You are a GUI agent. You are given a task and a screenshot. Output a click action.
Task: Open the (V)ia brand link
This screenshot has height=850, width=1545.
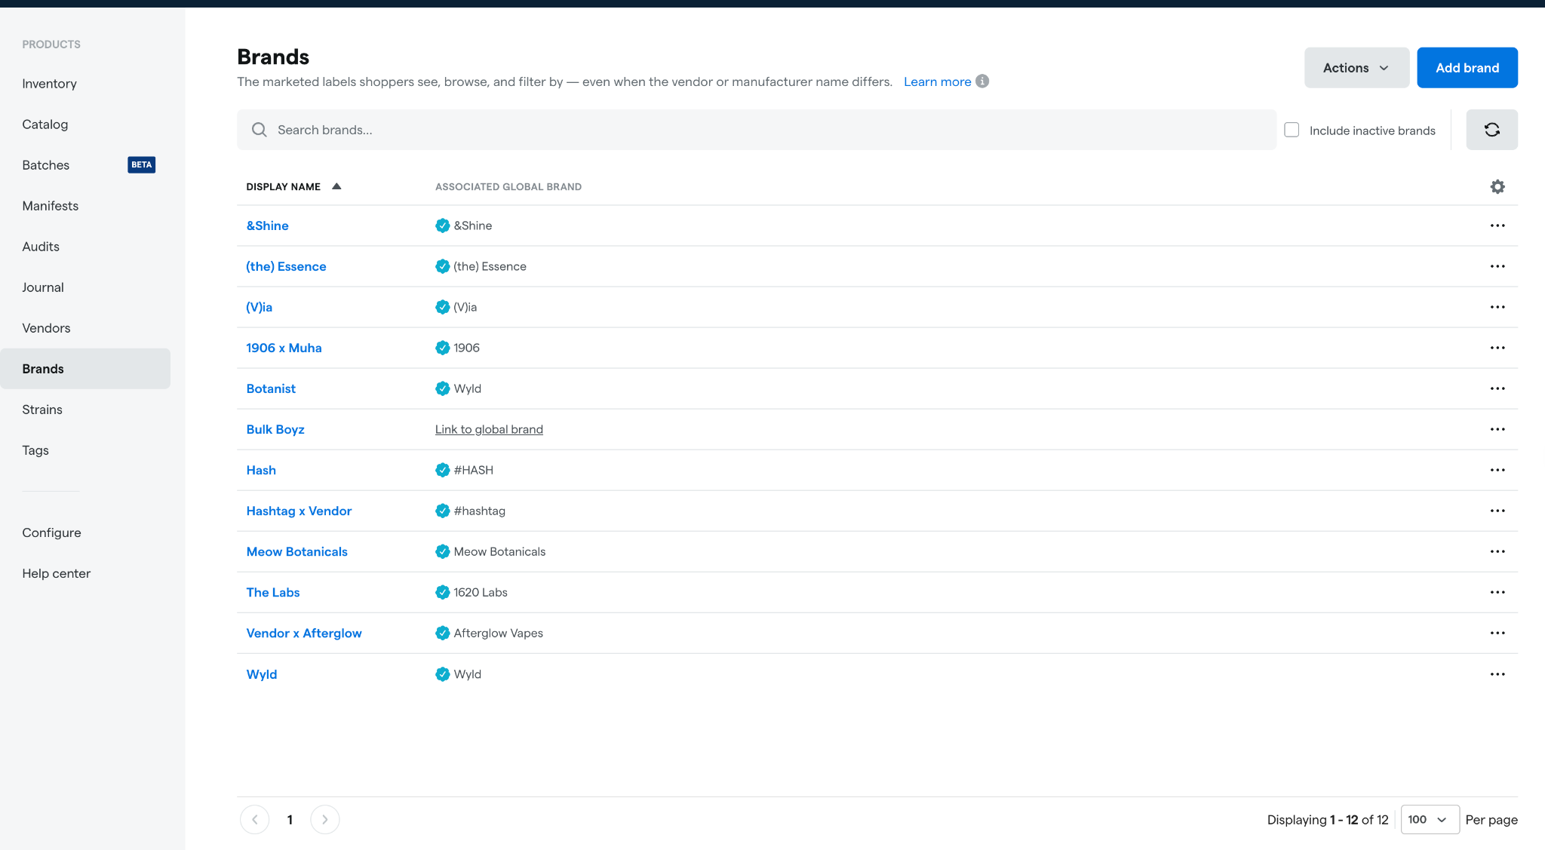click(x=259, y=307)
